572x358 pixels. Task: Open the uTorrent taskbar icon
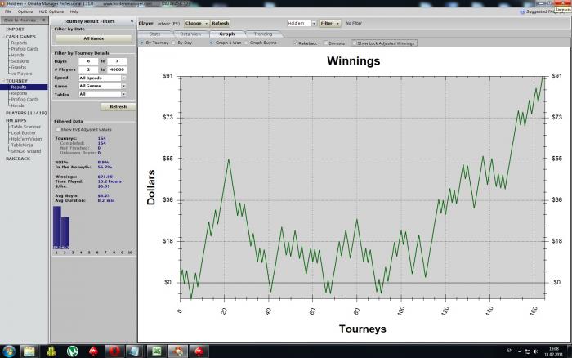coord(72,351)
